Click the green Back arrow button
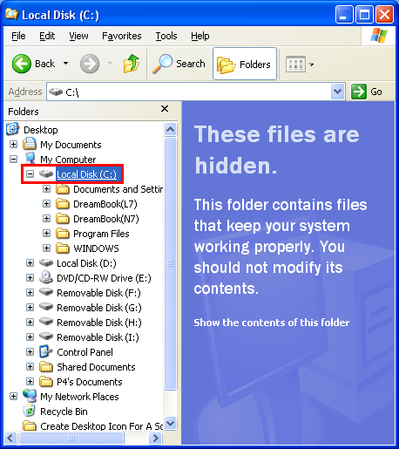This screenshot has height=449, width=399. [x=22, y=64]
